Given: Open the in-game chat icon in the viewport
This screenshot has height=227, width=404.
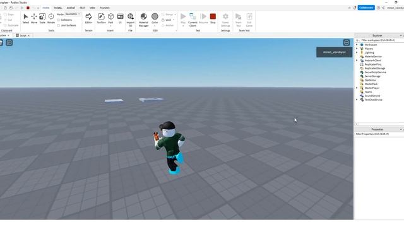Looking at the screenshot, I should coord(9,43).
